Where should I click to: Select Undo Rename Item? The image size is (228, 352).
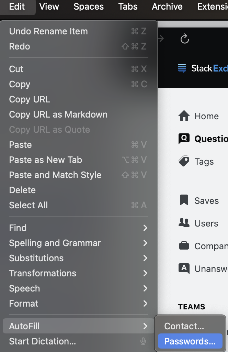pyautogui.click(x=48, y=31)
